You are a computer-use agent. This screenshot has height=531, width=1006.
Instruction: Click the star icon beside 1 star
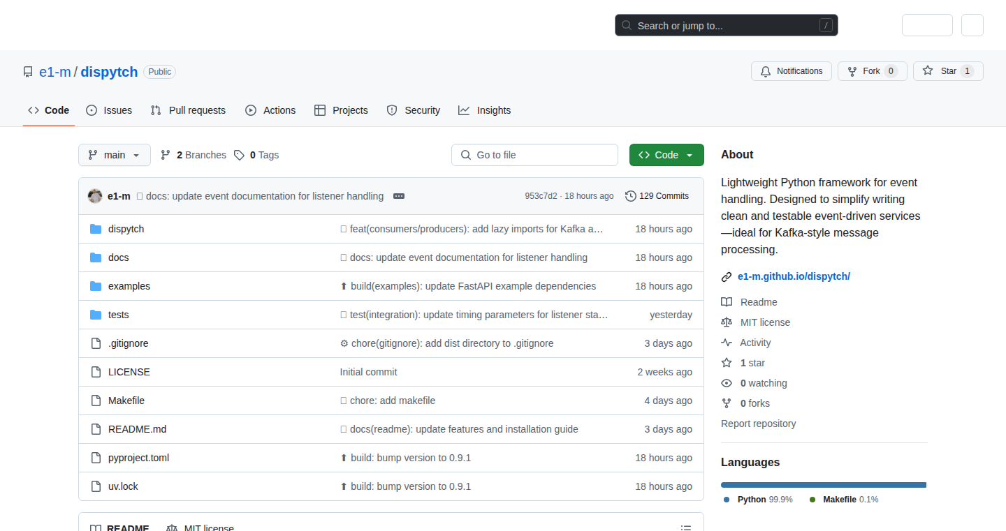(x=727, y=363)
